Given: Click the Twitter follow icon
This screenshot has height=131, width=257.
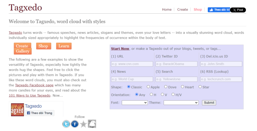Looking at the screenshot, I should click(x=66, y=124).
